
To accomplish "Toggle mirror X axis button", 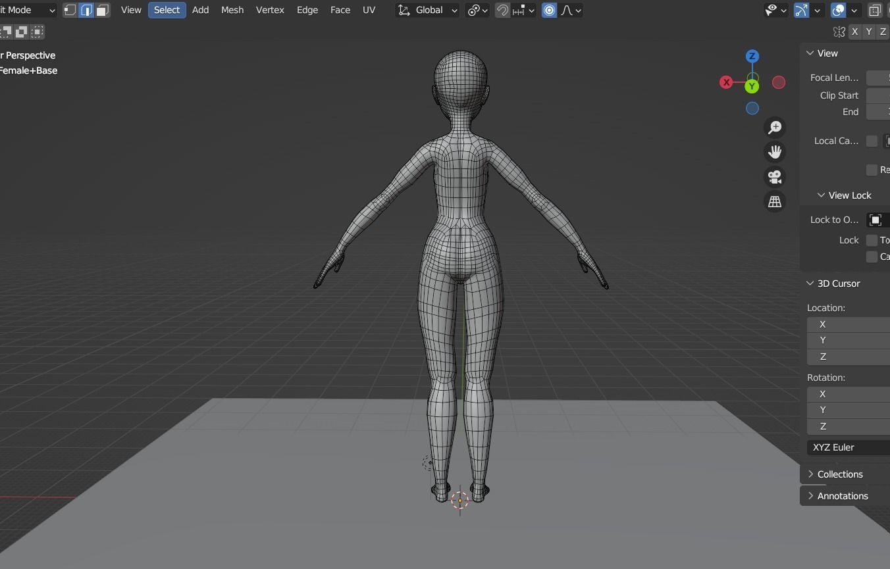I will click(x=854, y=32).
